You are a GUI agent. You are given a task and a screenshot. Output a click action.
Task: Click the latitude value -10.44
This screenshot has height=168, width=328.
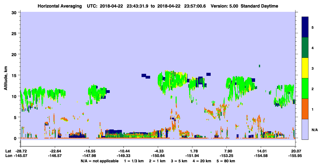(123, 151)
